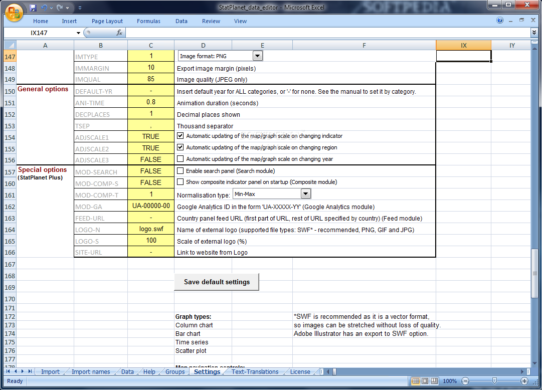Image resolution: width=542 pixels, height=390 pixels.
Task: Uncheck auto updating scale on changing region
Action: 180,147
